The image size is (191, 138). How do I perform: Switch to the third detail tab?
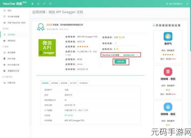click(x=64, y=83)
